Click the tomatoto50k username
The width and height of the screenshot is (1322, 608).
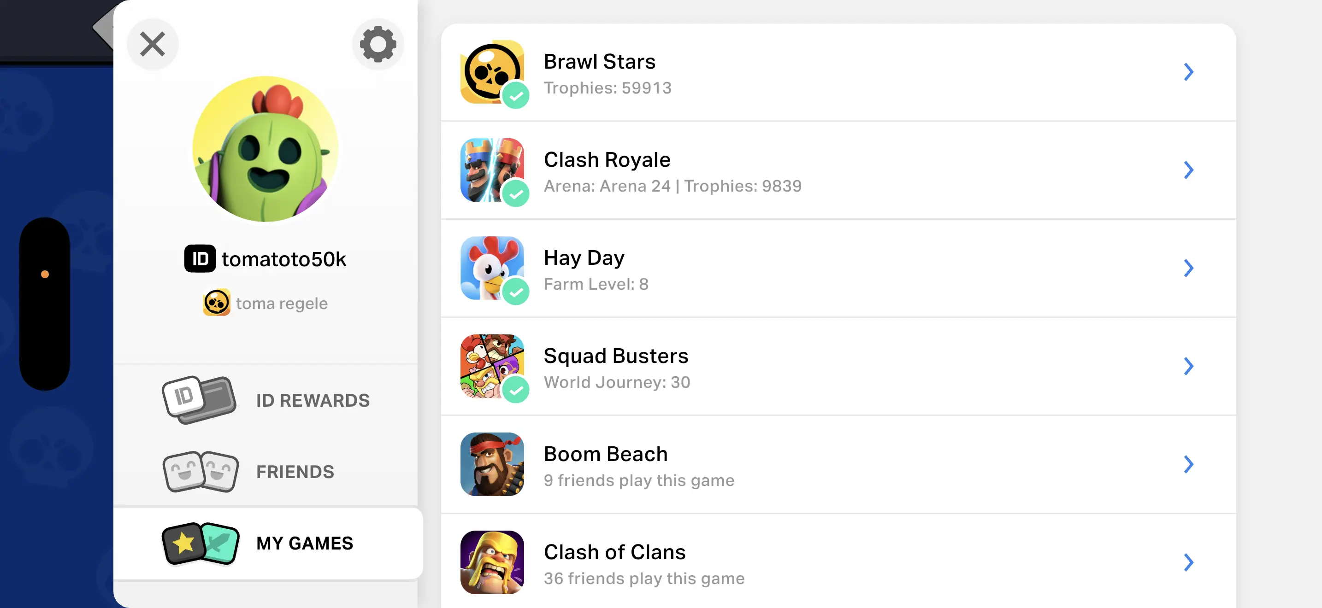pyautogui.click(x=284, y=259)
